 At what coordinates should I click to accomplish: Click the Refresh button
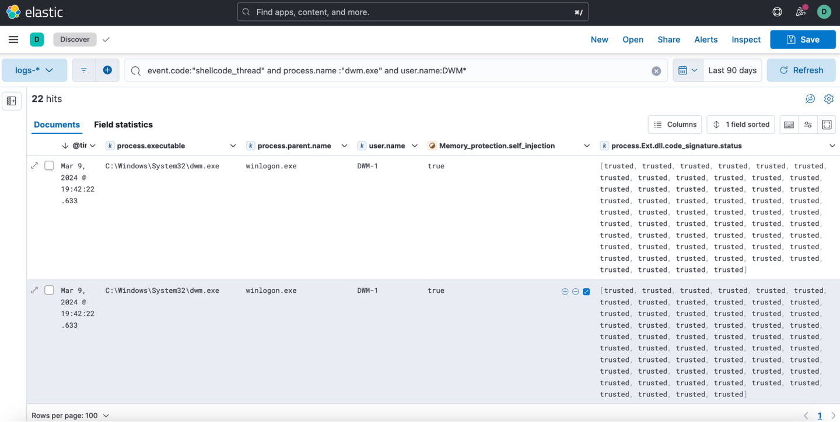pyautogui.click(x=801, y=70)
